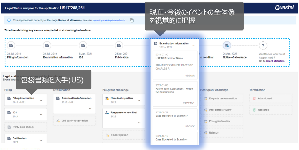Click the Termination column heading
Image resolution: width=299 pixels, height=150 pixels.
pos(257,90)
